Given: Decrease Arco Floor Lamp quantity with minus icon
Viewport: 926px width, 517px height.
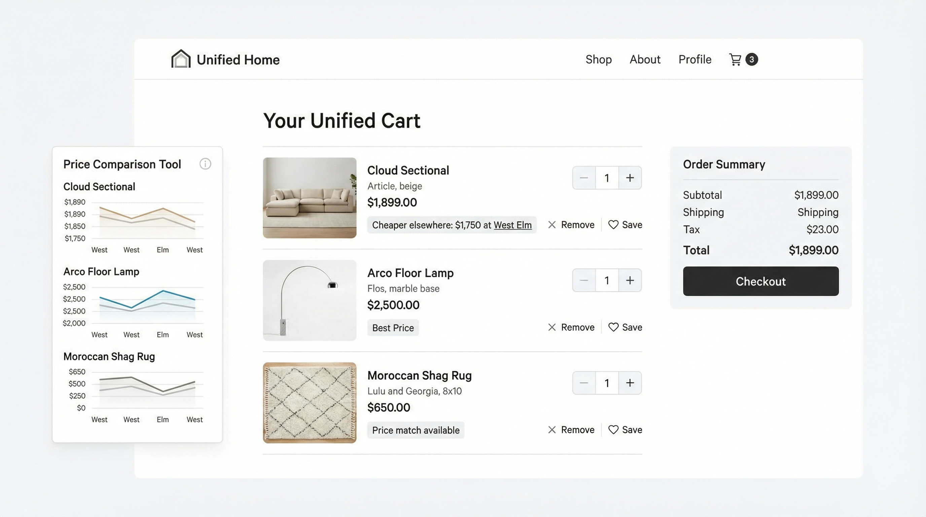Looking at the screenshot, I should pos(584,280).
